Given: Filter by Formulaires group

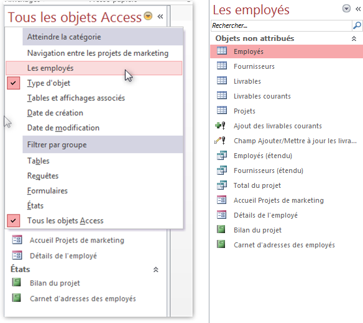Looking at the screenshot, I should tap(47, 191).
